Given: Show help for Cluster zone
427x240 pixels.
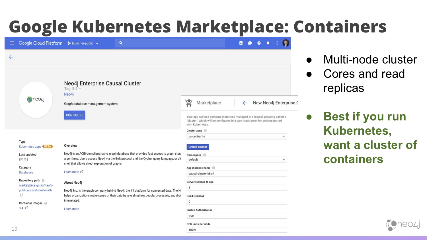Looking at the screenshot, I should (x=205, y=131).
